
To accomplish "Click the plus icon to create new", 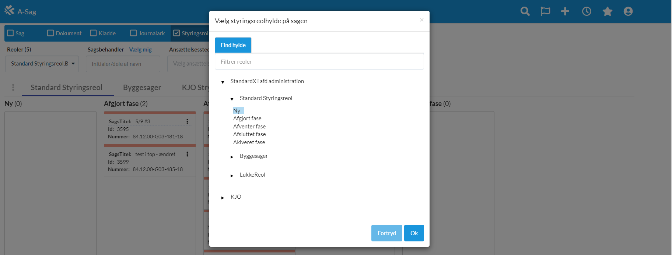I will pos(565,11).
